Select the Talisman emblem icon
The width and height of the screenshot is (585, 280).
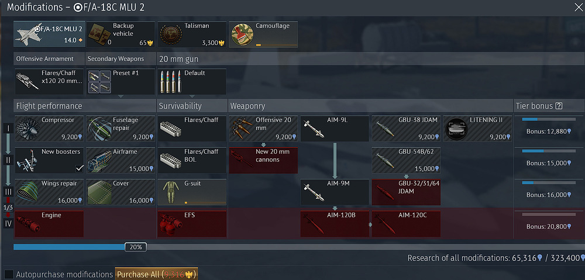pos(170,34)
